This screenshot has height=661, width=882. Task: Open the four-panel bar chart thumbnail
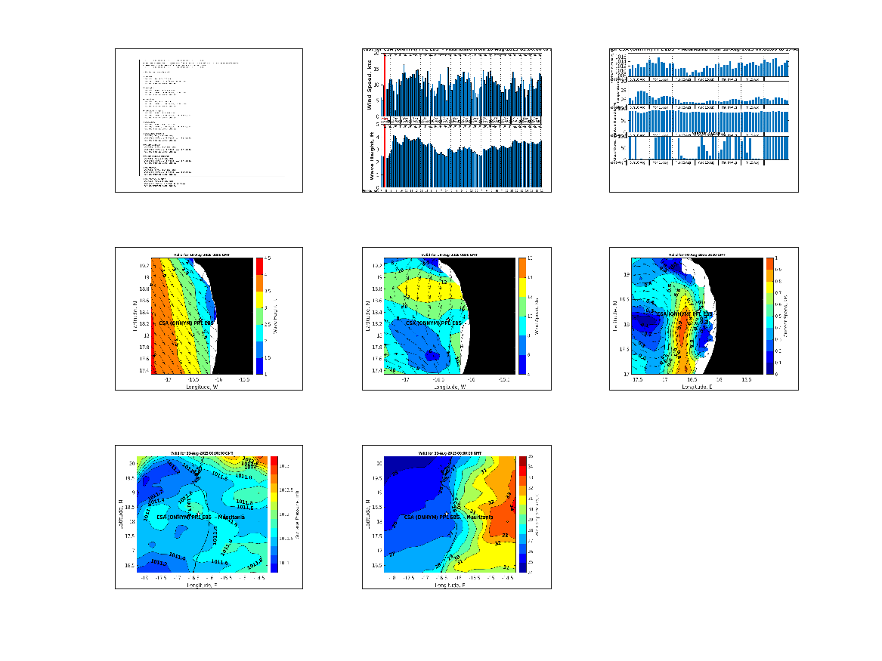click(x=704, y=120)
